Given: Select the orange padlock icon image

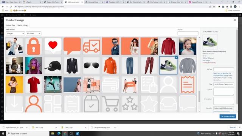Looking at the screenshot, I should [34, 46].
